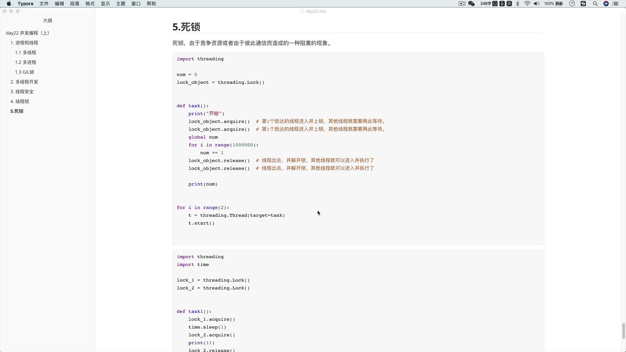The height and width of the screenshot is (352, 626).
Task: Open the Apple menu
Action: coord(9,4)
